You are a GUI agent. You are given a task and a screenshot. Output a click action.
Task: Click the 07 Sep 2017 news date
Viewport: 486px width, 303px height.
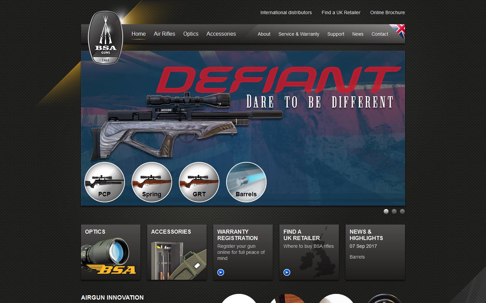pos(363,246)
